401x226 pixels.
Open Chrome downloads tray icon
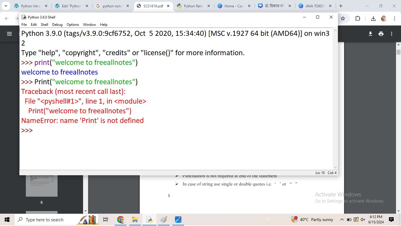pyautogui.click(x=373, y=18)
